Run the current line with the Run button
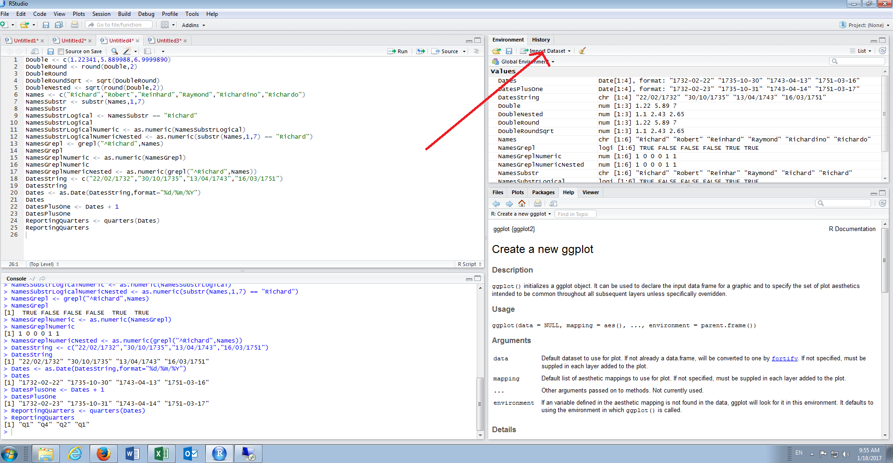893x463 pixels. point(398,51)
